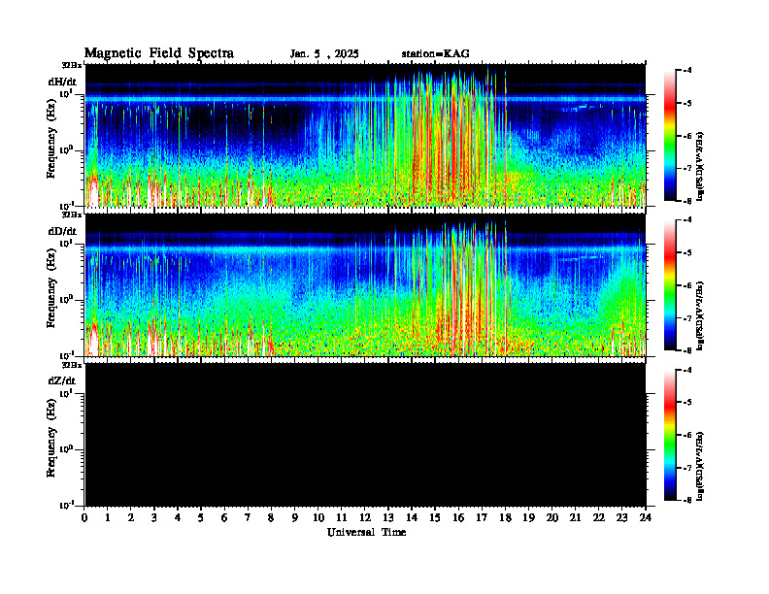Click the dH/dt panel color bar
Screen dimensions: 769x594
coord(669,136)
